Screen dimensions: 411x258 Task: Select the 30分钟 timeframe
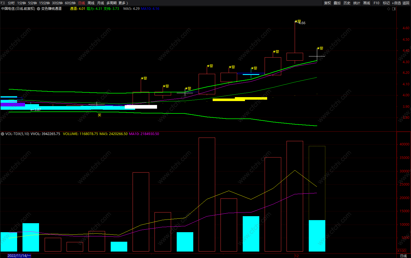[x=57, y=3]
